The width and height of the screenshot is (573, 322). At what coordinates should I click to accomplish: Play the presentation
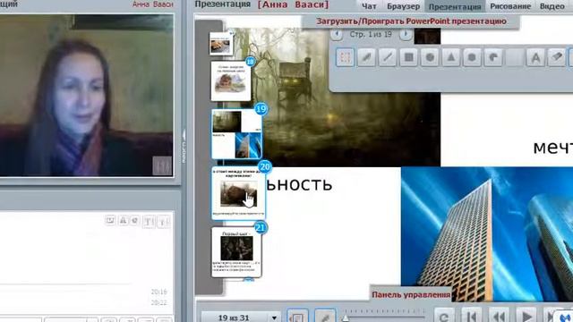[526, 316]
